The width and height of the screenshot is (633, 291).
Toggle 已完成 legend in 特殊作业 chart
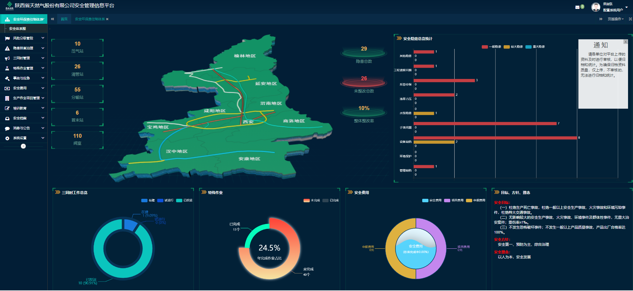click(331, 200)
